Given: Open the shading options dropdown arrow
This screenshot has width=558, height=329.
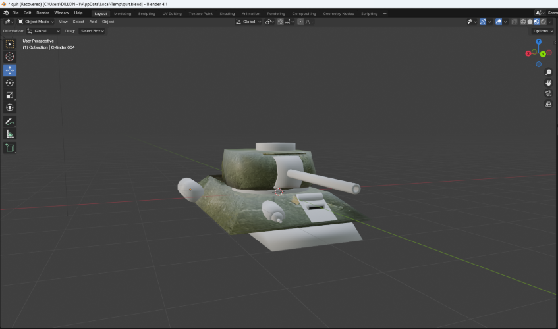Looking at the screenshot, I should (550, 22).
